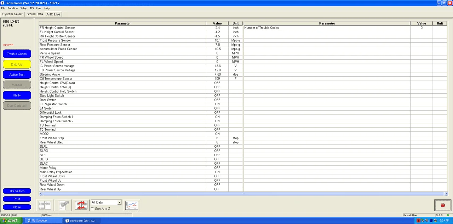Click the list selection tool icon button
Image resolution: width=453 pixels, height=224 pixels.
point(63,205)
